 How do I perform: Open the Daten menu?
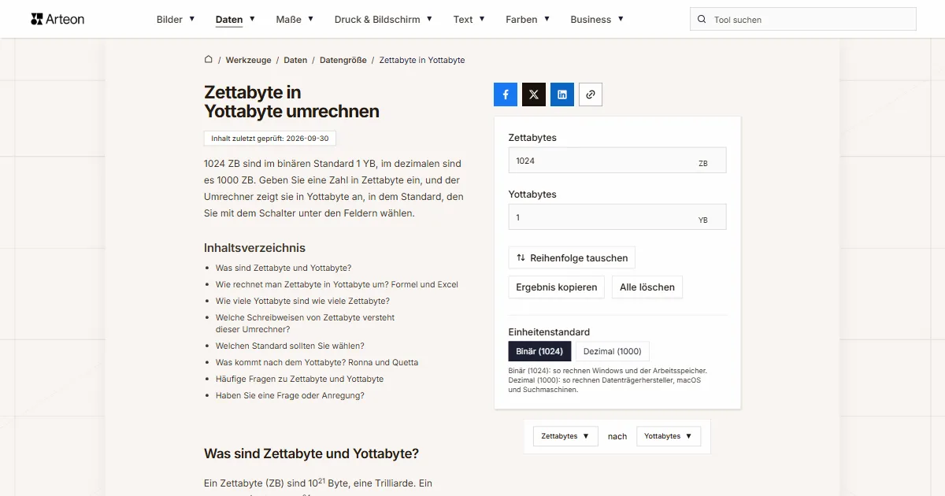pos(235,20)
